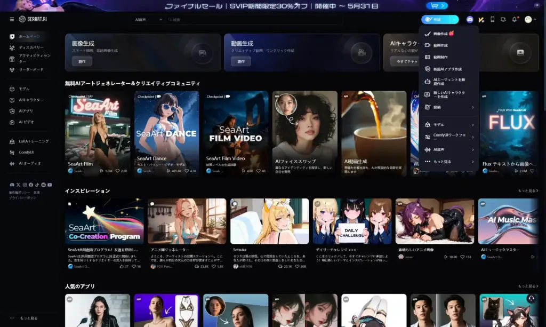Open the Reddit link in sidebar footer
The width and height of the screenshot is (546, 327).
pos(44,185)
